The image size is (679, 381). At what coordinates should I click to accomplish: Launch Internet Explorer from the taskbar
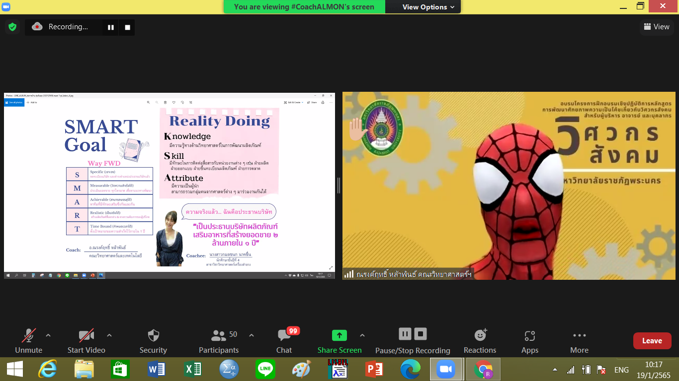[x=48, y=369]
